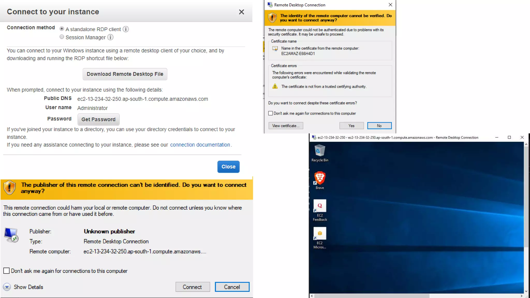Screen dimensions: 530x298
Task: Click View certificate button
Action: click(x=285, y=126)
